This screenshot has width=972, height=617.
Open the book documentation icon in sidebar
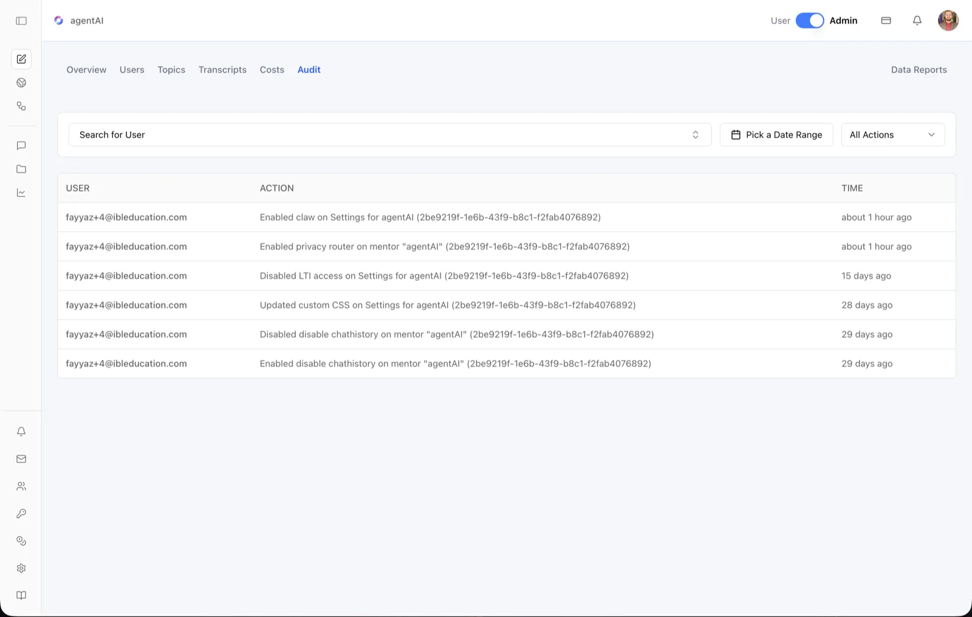pos(21,596)
